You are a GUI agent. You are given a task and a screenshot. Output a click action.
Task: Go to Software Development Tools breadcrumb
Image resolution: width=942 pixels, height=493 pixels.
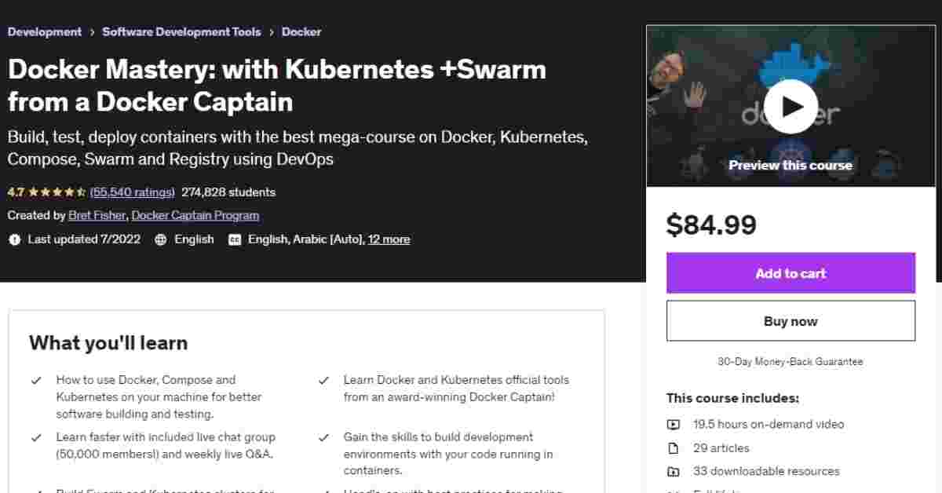click(181, 32)
